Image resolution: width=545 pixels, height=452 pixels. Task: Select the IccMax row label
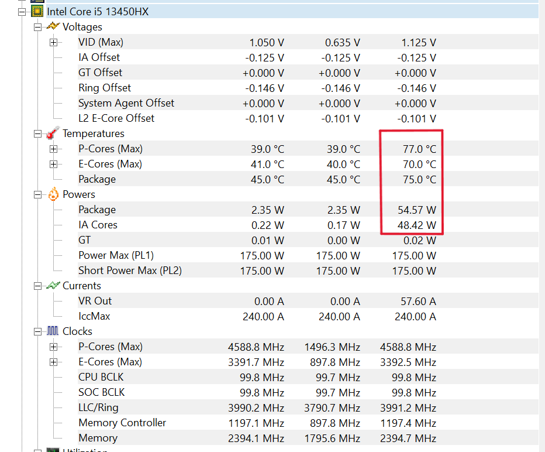[x=94, y=317]
